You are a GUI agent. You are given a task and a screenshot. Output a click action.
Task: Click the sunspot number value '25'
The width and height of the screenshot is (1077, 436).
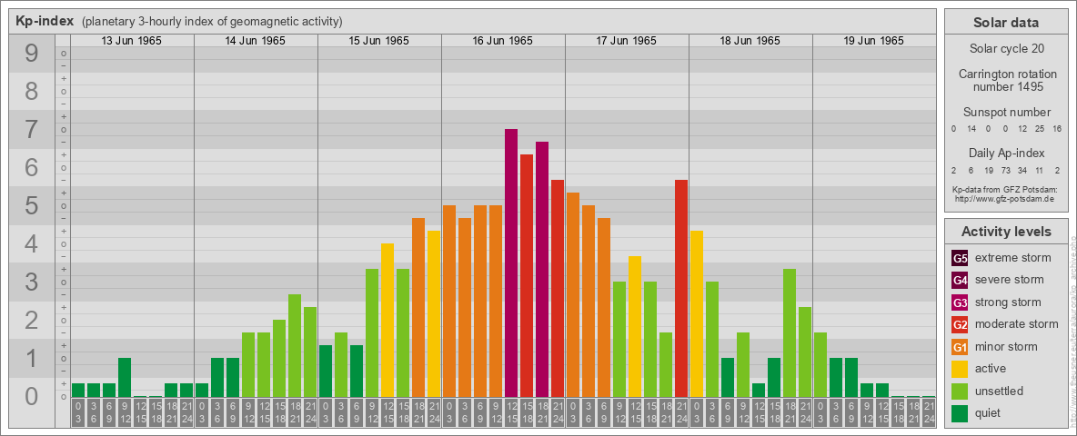pyautogui.click(x=1041, y=129)
